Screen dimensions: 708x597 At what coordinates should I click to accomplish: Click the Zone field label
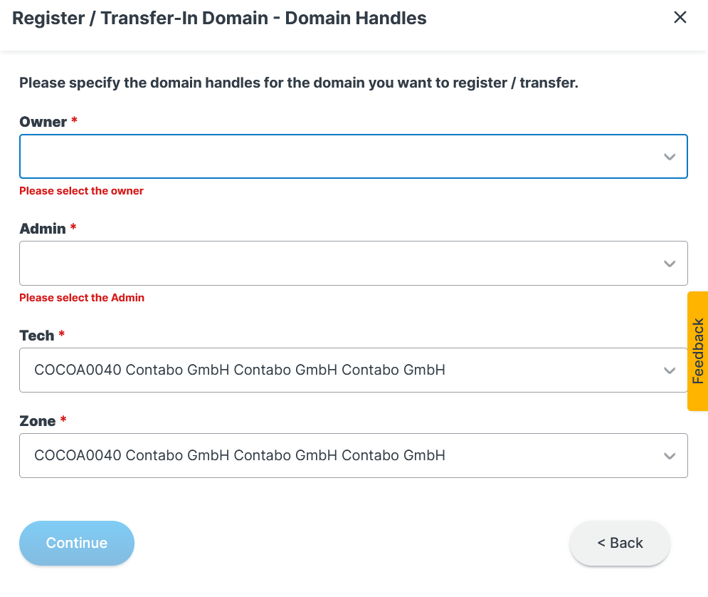point(38,421)
